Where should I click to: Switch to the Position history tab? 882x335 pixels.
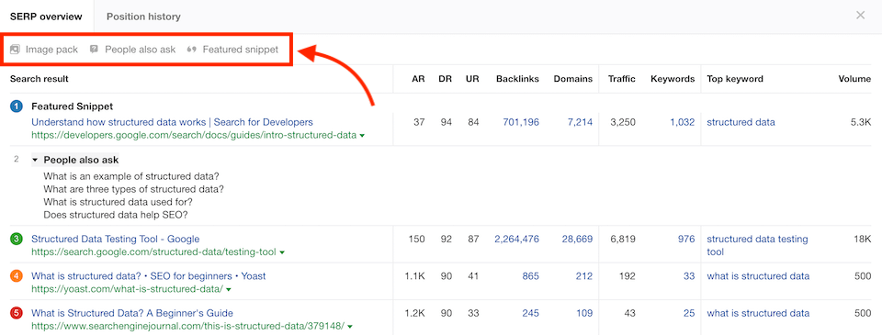(143, 17)
